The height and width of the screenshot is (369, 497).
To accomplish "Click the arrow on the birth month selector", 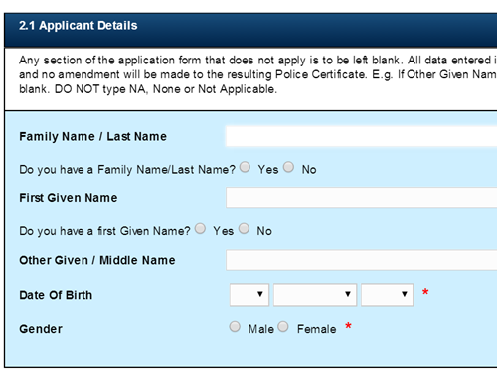I will click(348, 294).
